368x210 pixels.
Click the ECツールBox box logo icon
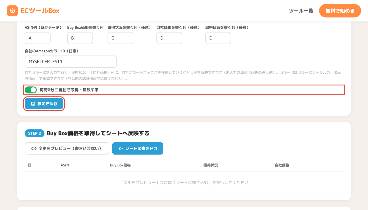point(12,11)
